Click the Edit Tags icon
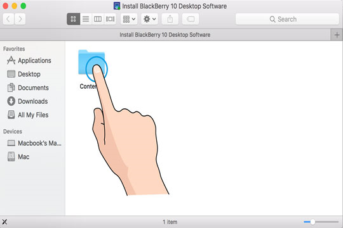 [x=191, y=19]
